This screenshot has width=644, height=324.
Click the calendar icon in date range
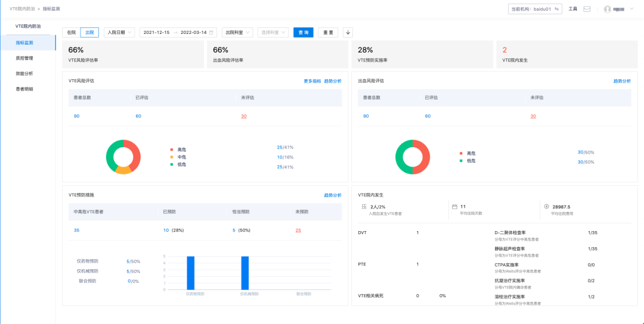pos(211,33)
